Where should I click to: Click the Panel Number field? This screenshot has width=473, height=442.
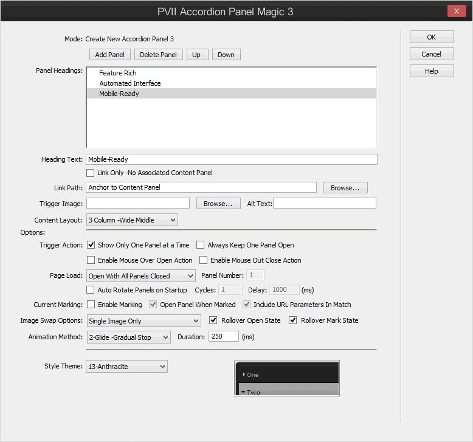(x=255, y=275)
